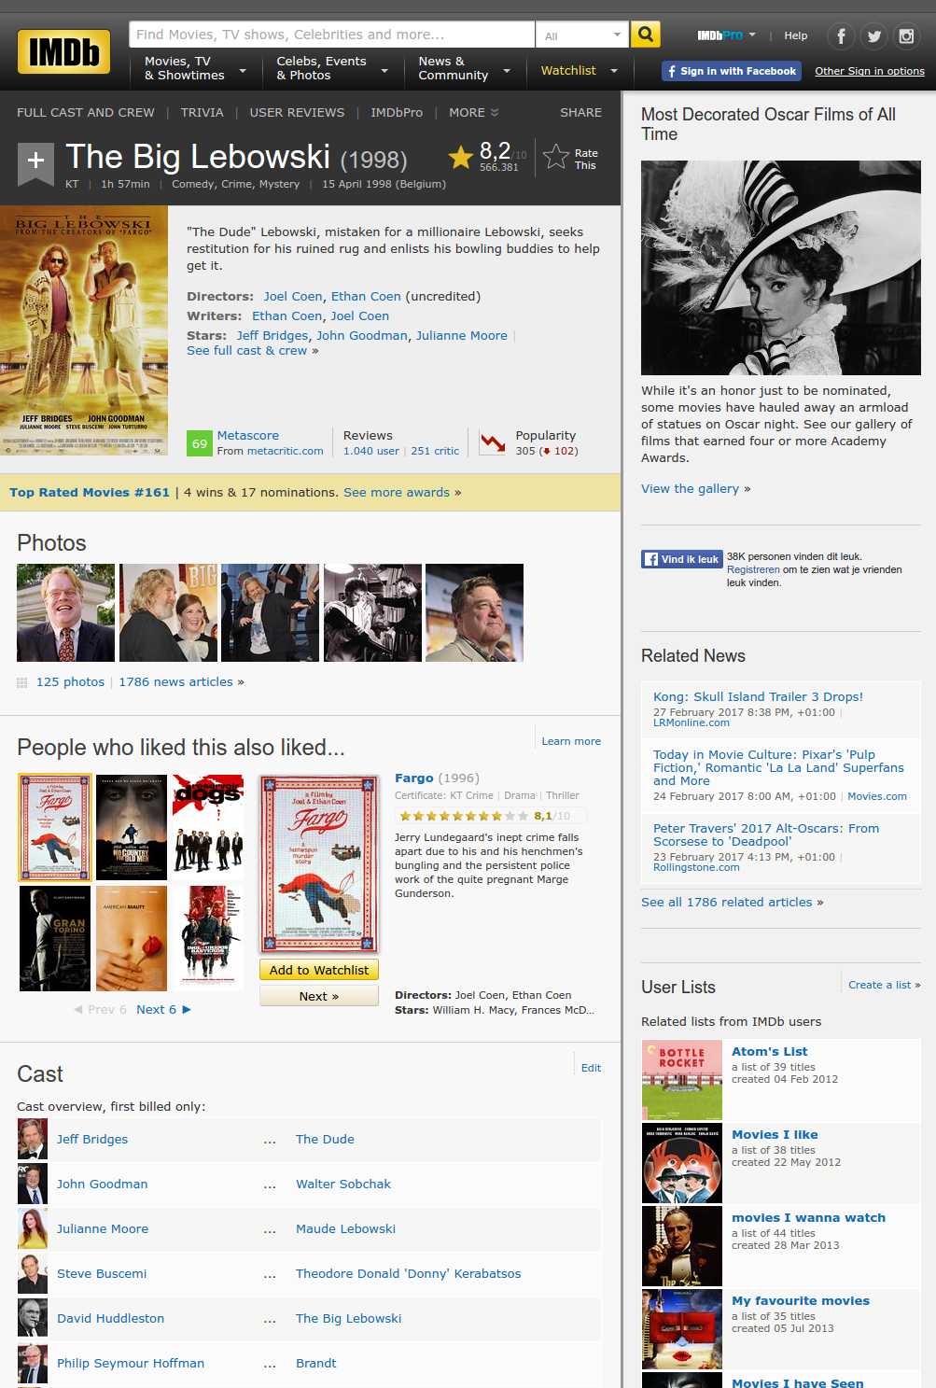Click Facebook 'Vind ik leuk' like button
The width and height of the screenshot is (936, 1388).
(x=682, y=559)
